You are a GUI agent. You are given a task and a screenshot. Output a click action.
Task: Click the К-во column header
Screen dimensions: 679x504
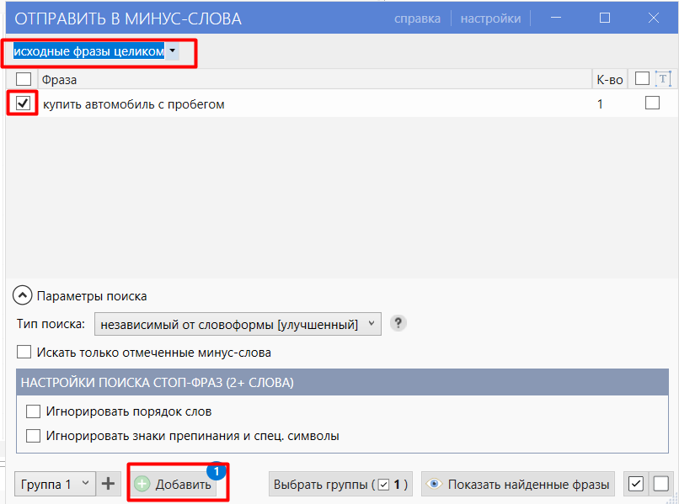pyautogui.click(x=609, y=80)
